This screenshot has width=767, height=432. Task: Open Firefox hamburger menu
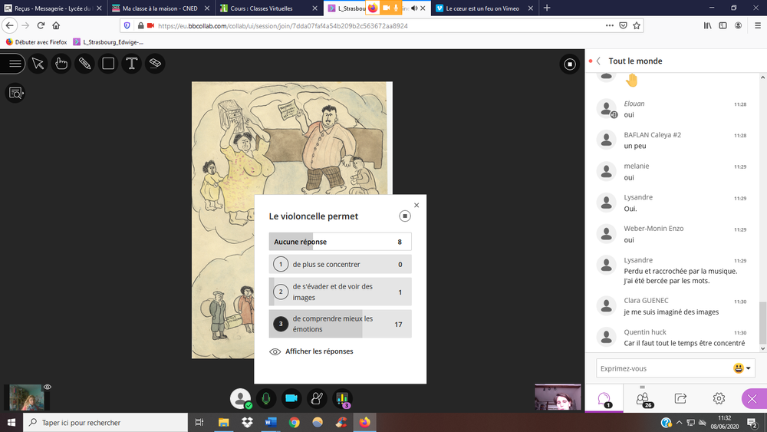758,25
